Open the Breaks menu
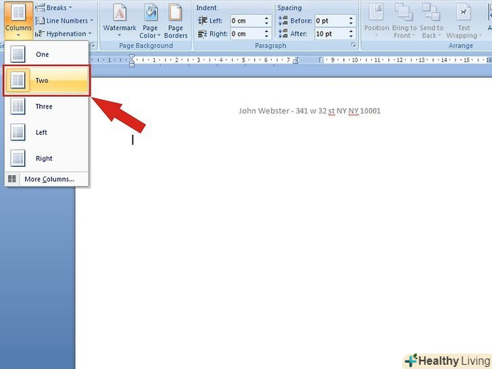 (53, 7)
